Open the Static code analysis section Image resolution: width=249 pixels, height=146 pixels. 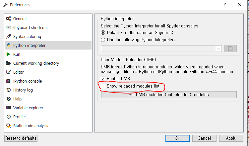31,126
